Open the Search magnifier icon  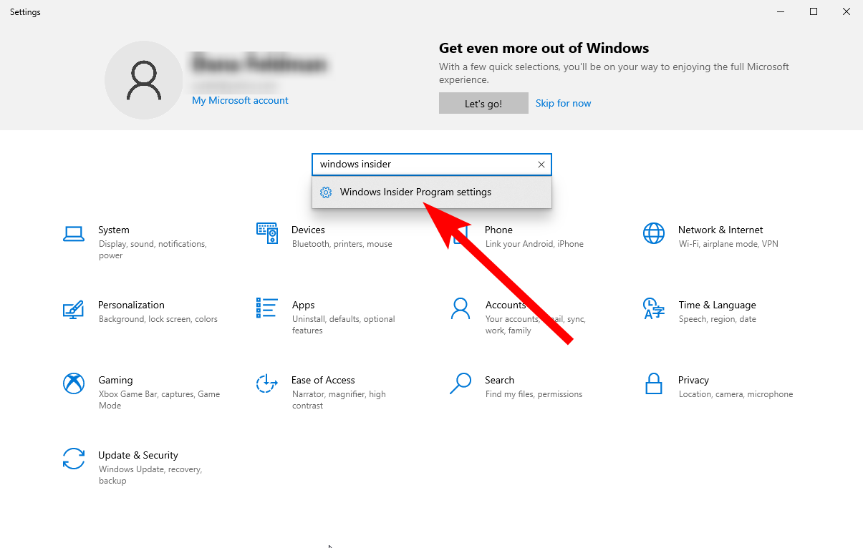pos(461,383)
